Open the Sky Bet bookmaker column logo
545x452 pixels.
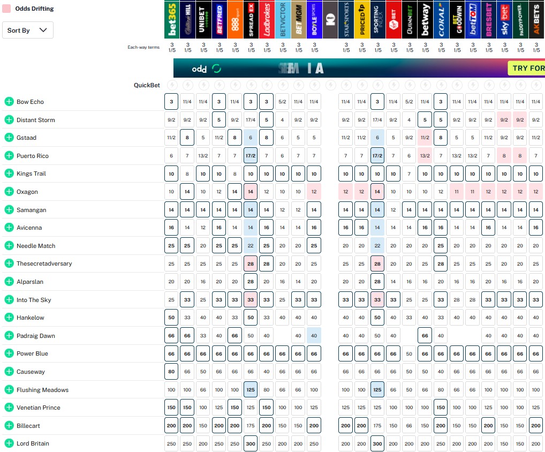coord(504,19)
